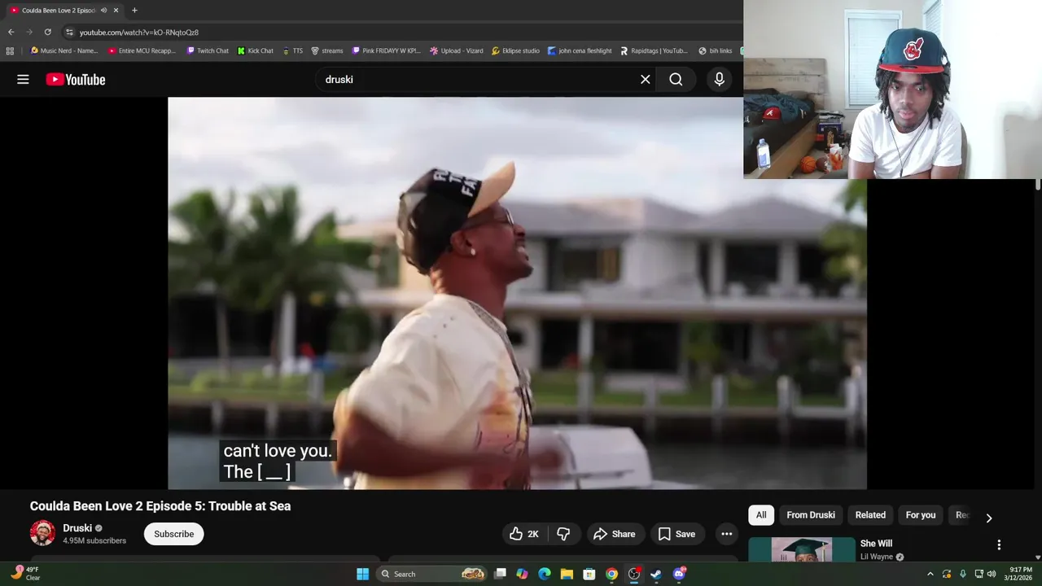Open Steam from taskbar

tap(656, 574)
